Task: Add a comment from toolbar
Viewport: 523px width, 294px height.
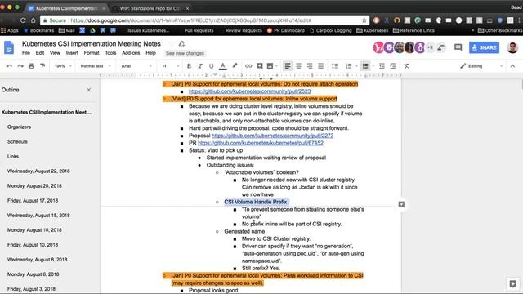Action: point(260,66)
